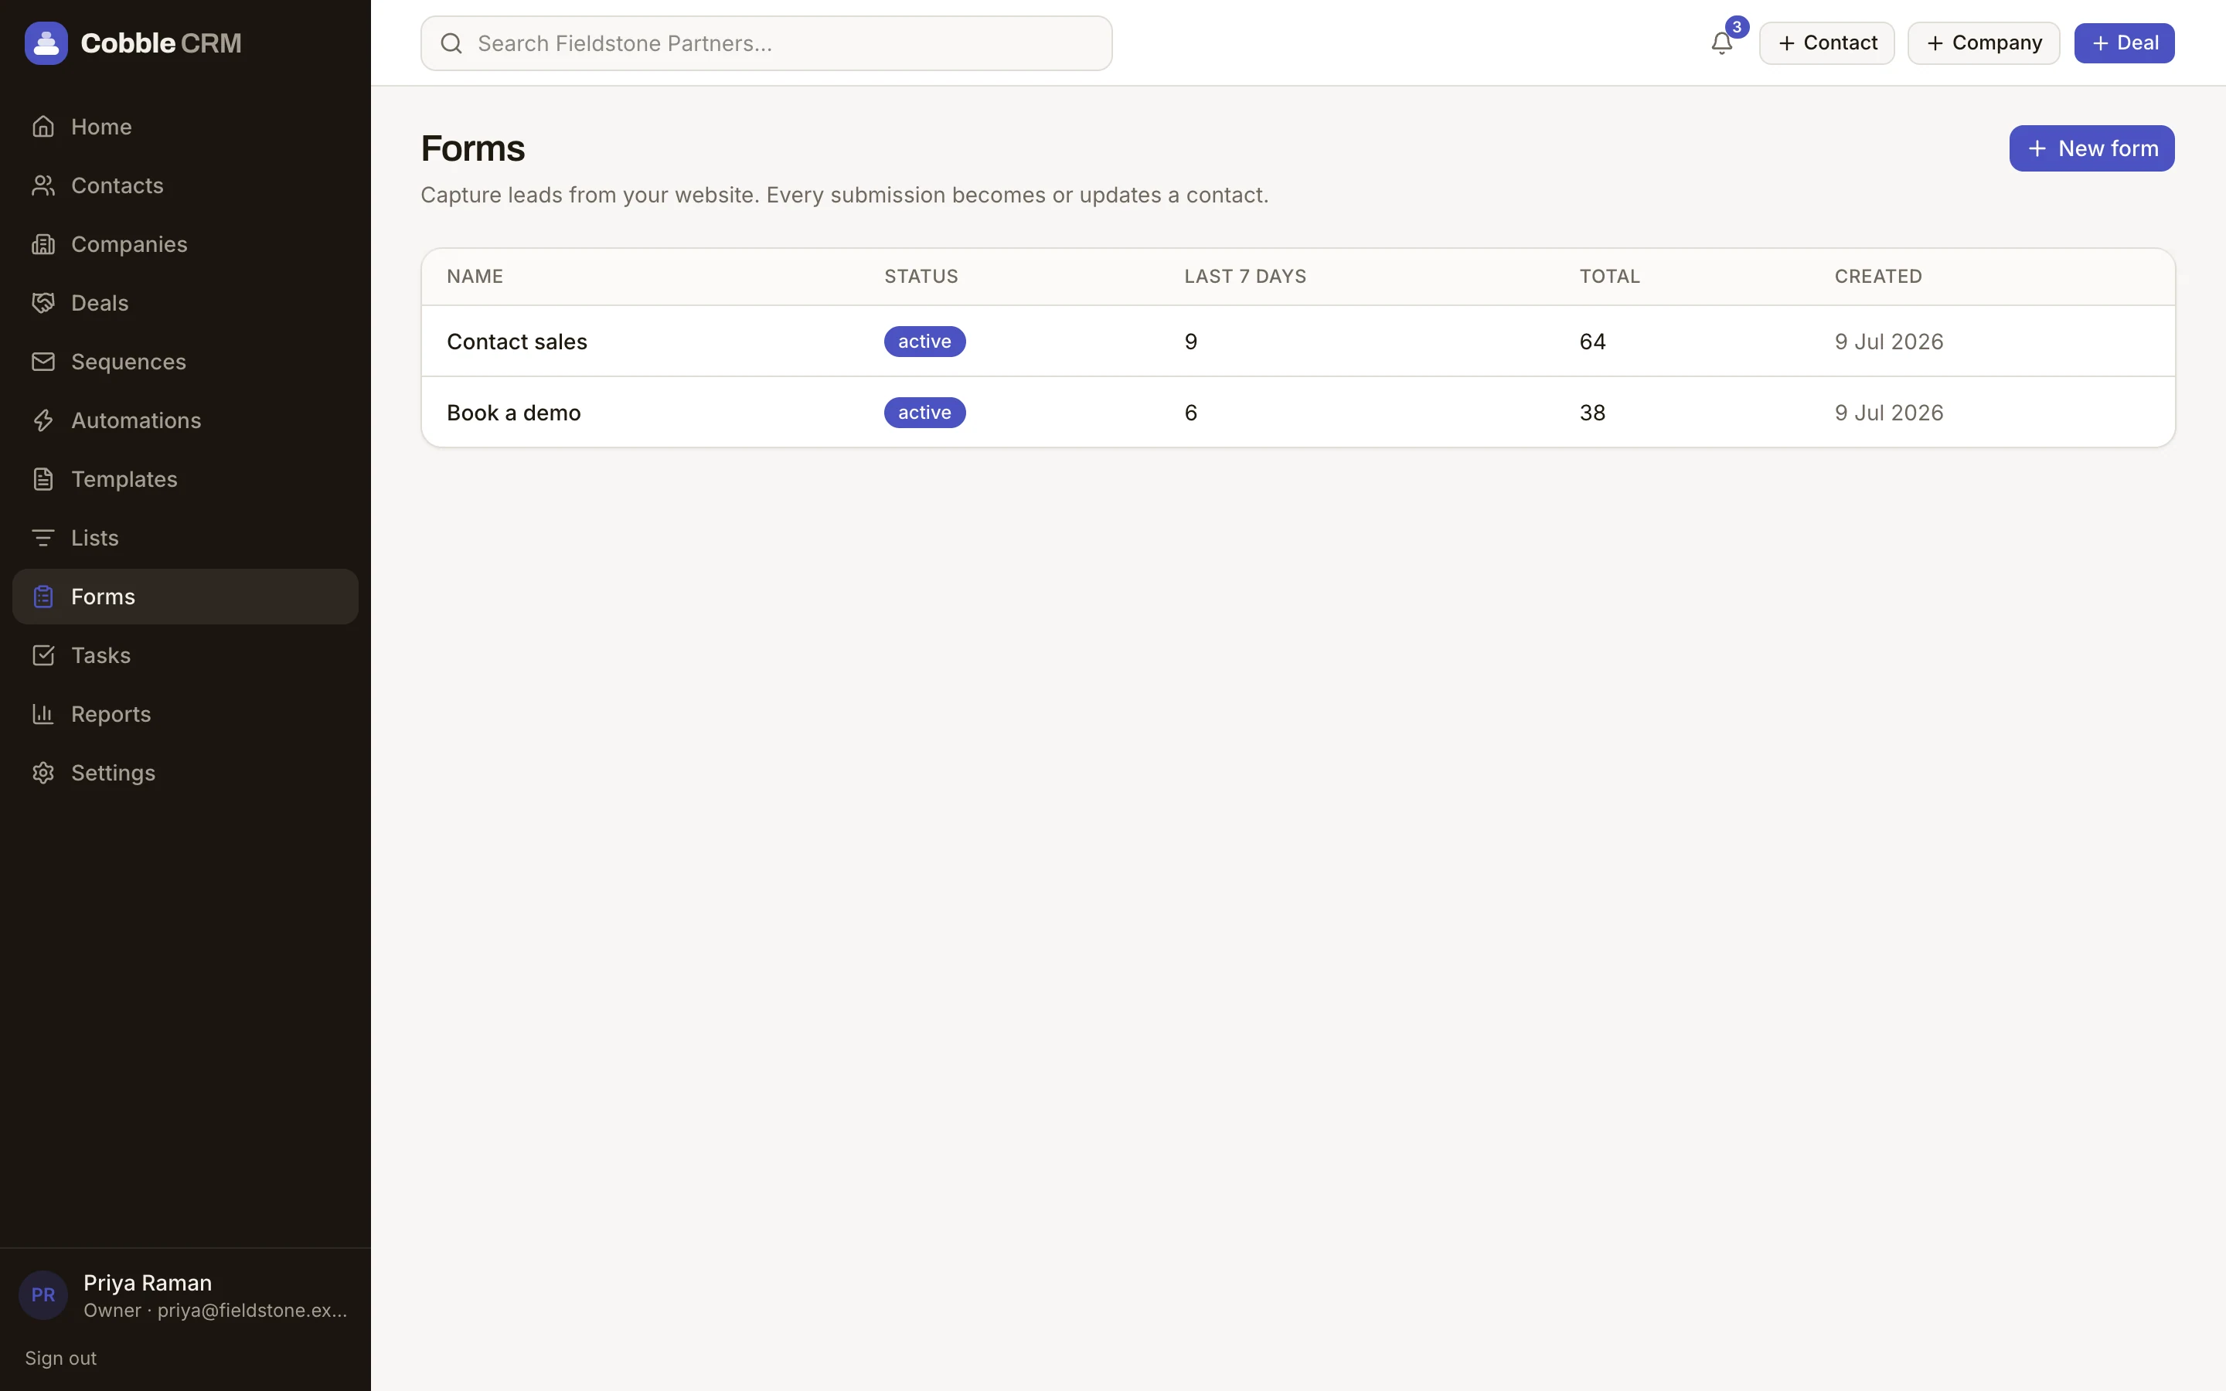Click the total value 38
Viewport: 2226px width, 1391px height.
[x=1592, y=412]
